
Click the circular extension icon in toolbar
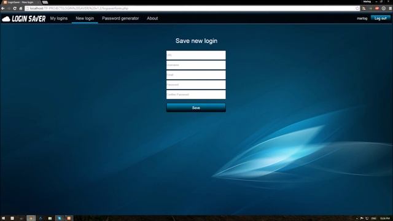383,8
